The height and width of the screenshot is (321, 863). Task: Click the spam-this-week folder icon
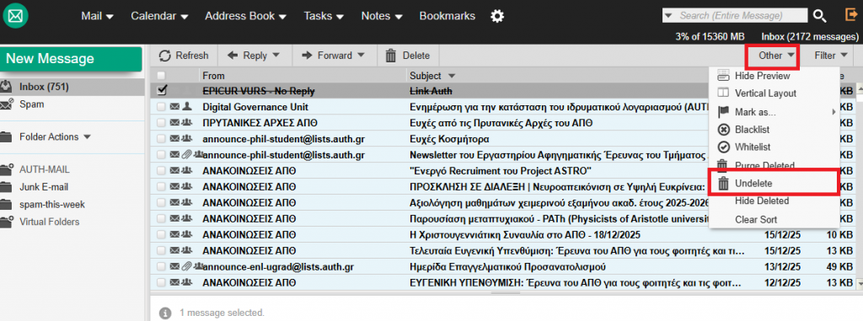pyautogui.click(x=6, y=205)
